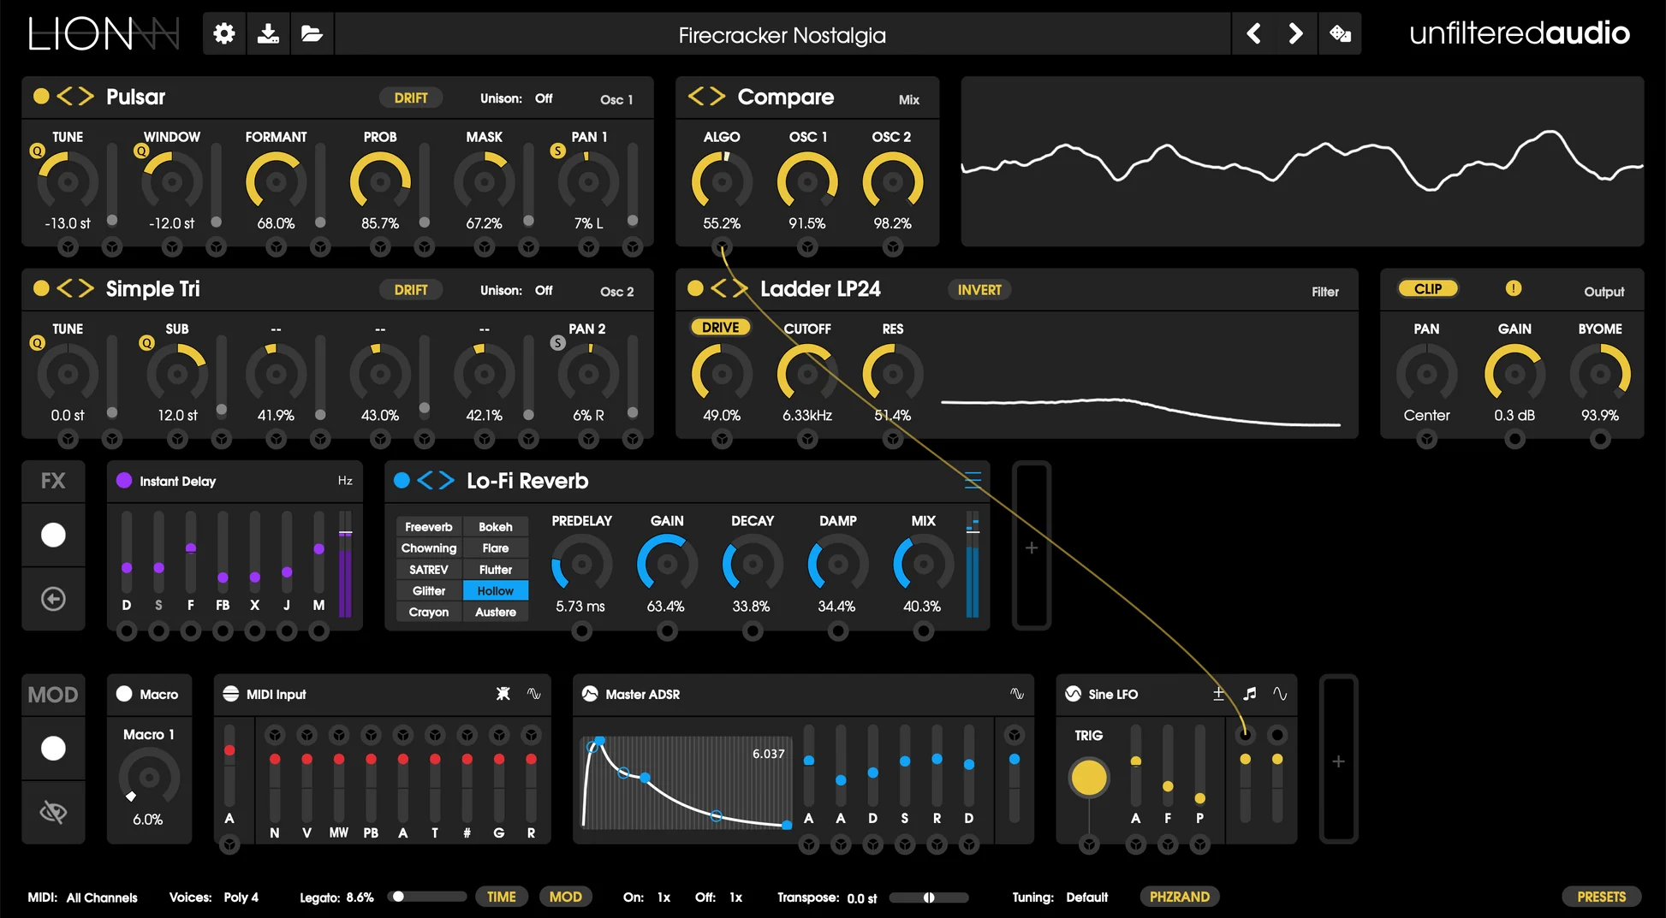Click the waveform icon on MIDI Input header

click(x=535, y=695)
